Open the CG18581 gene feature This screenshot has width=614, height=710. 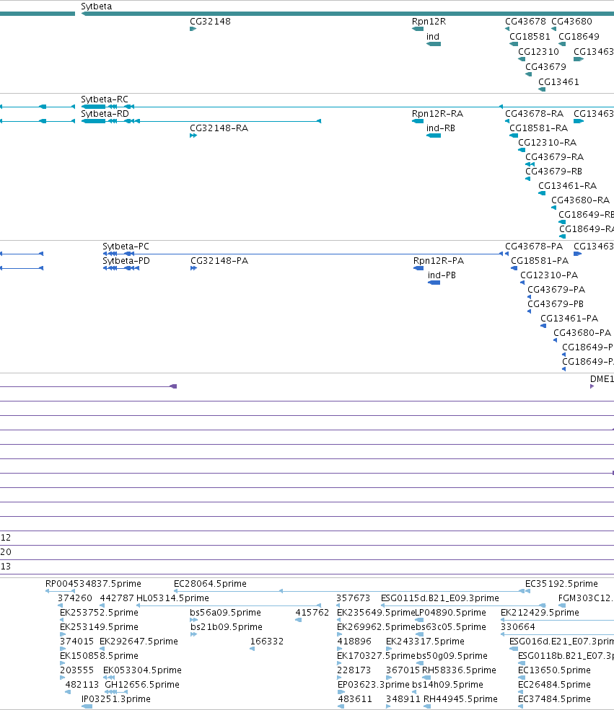point(514,44)
